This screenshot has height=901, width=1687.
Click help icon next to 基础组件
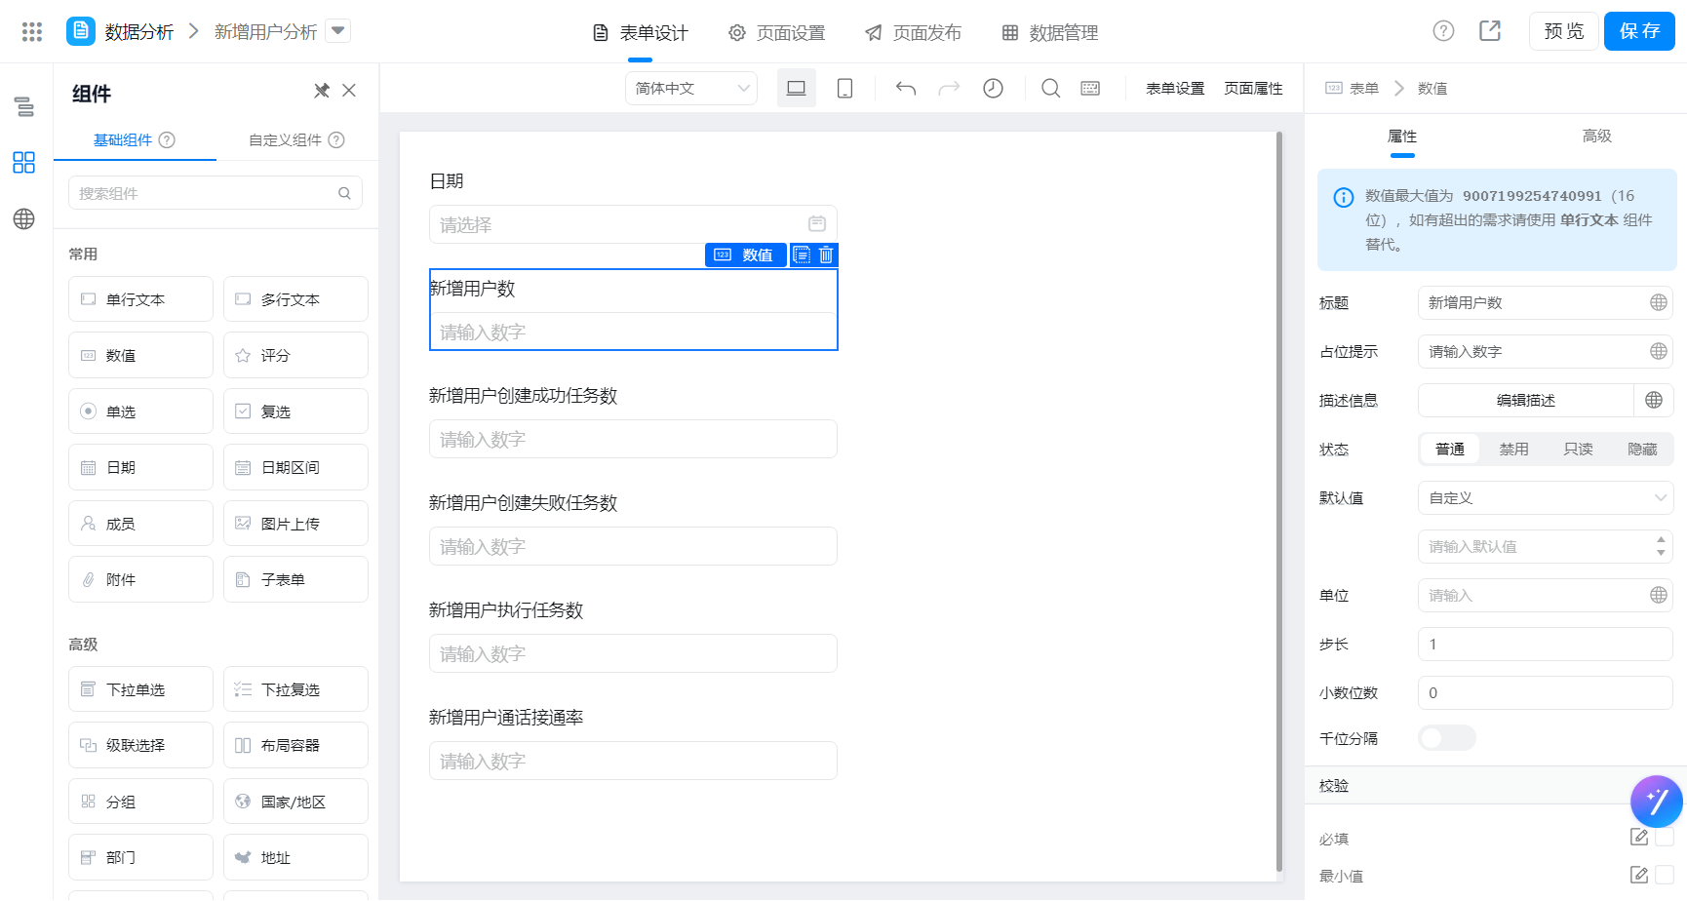pos(167,139)
